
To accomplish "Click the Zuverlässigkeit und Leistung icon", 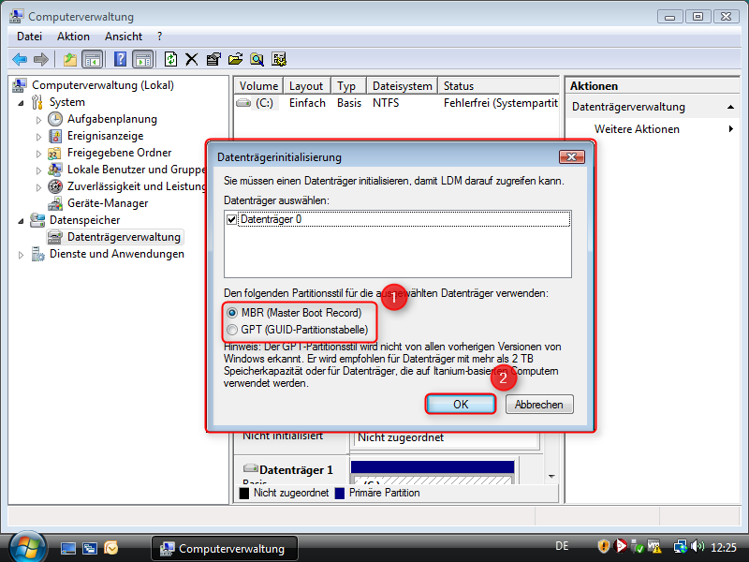I will [55, 186].
